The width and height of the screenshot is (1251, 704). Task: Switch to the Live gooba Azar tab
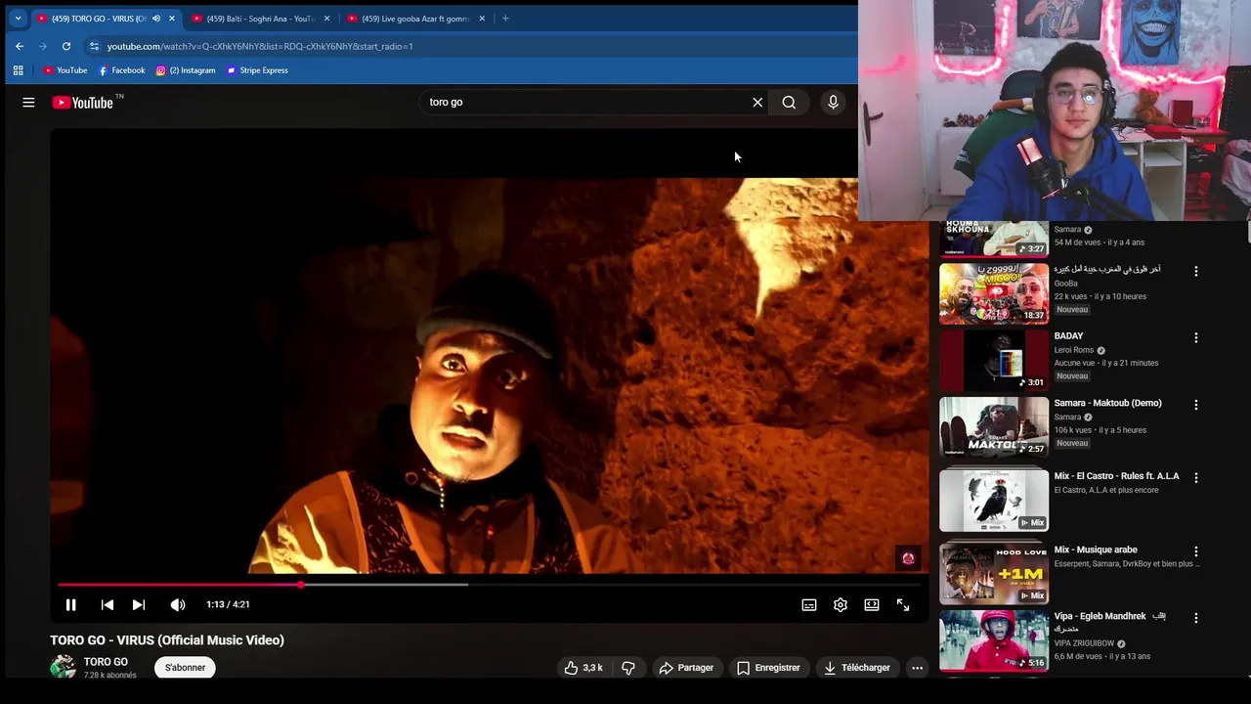pyautogui.click(x=415, y=19)
